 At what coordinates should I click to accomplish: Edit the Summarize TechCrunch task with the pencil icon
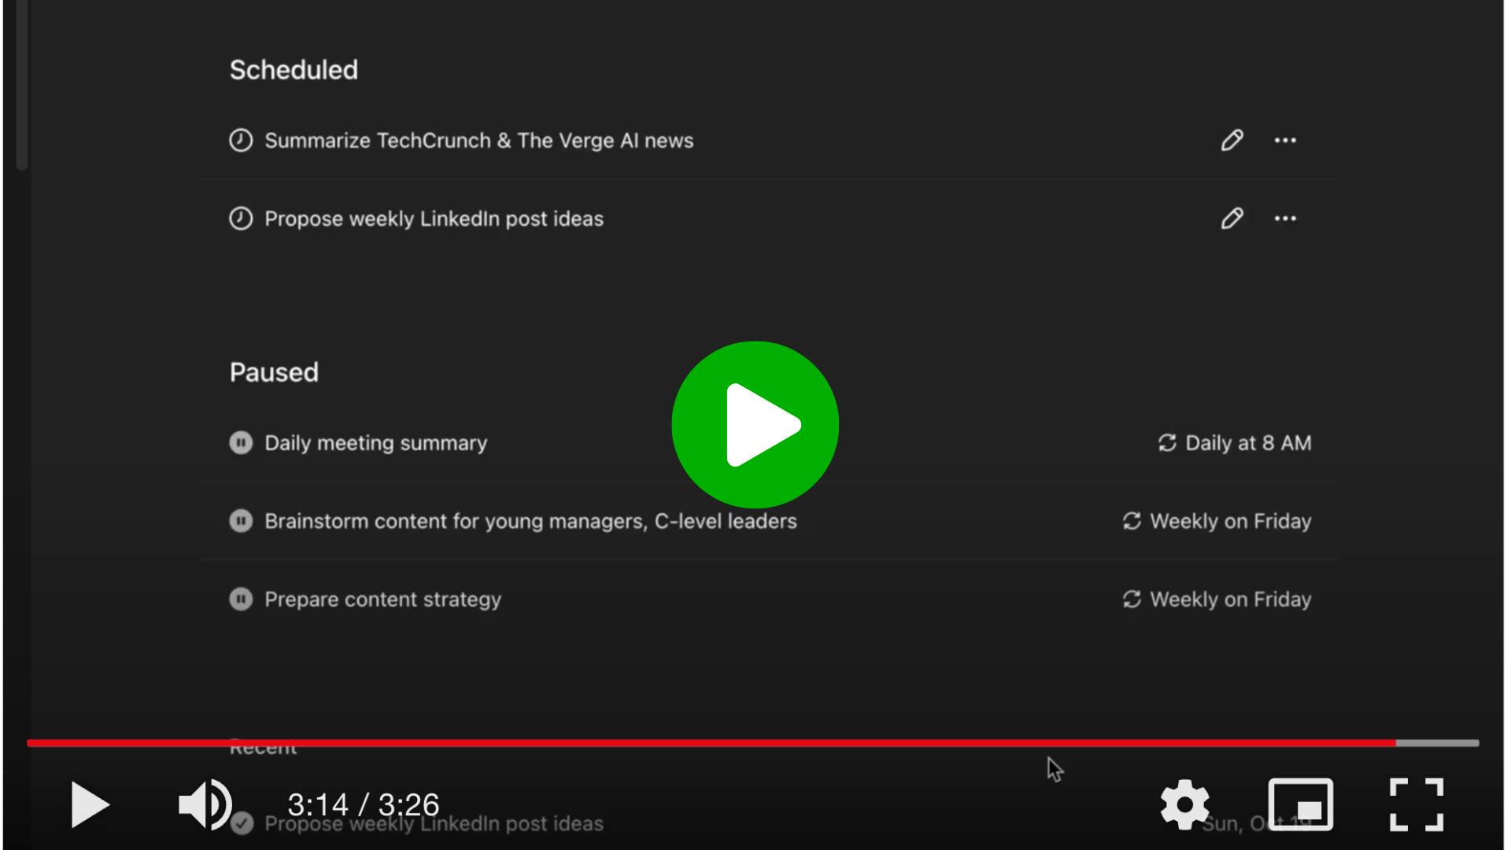pyautogui.click(x=1232, y=140)
